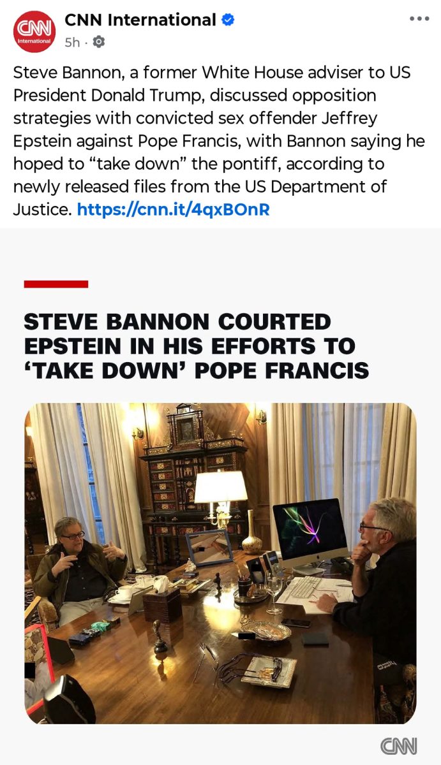Follow the cnn.it/4qxBOnR article link
The width and height of the screenshot is (441, 765).
173,208
